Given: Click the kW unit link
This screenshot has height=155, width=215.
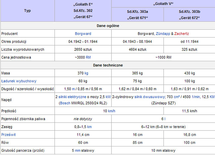Looking at the screenshot, I should [108, 97].
